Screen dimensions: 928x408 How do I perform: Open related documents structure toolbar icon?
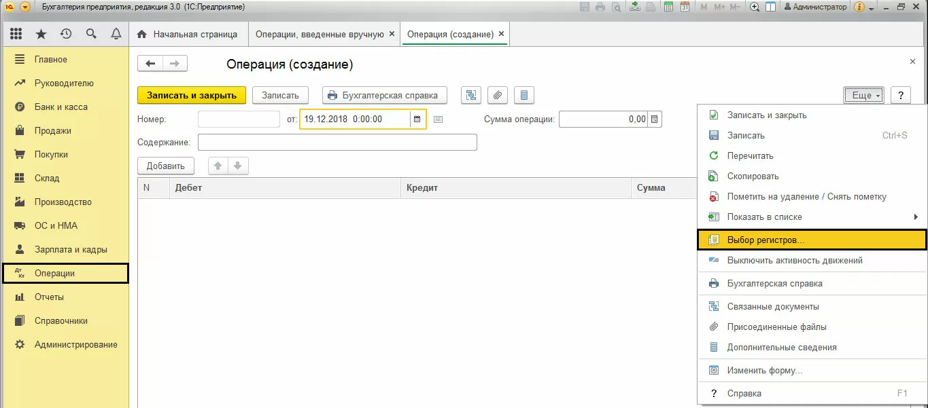470,95
